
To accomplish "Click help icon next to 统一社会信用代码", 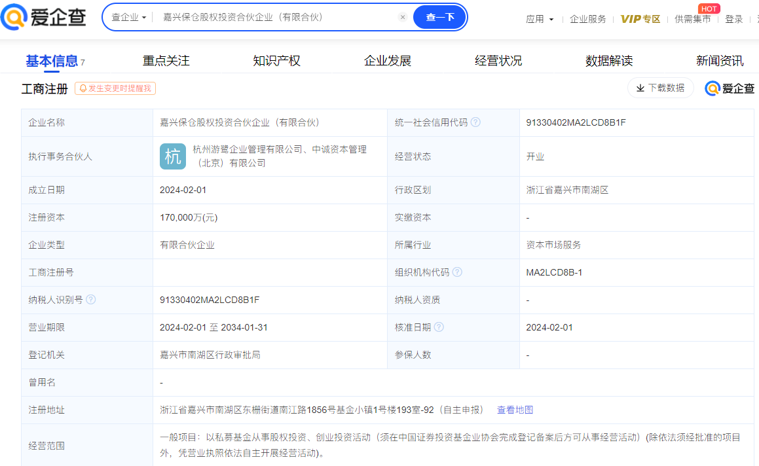I will point(475,122).
